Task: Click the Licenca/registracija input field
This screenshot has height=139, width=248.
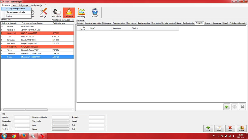Action: pyautogui.click(x=60, y=117)
